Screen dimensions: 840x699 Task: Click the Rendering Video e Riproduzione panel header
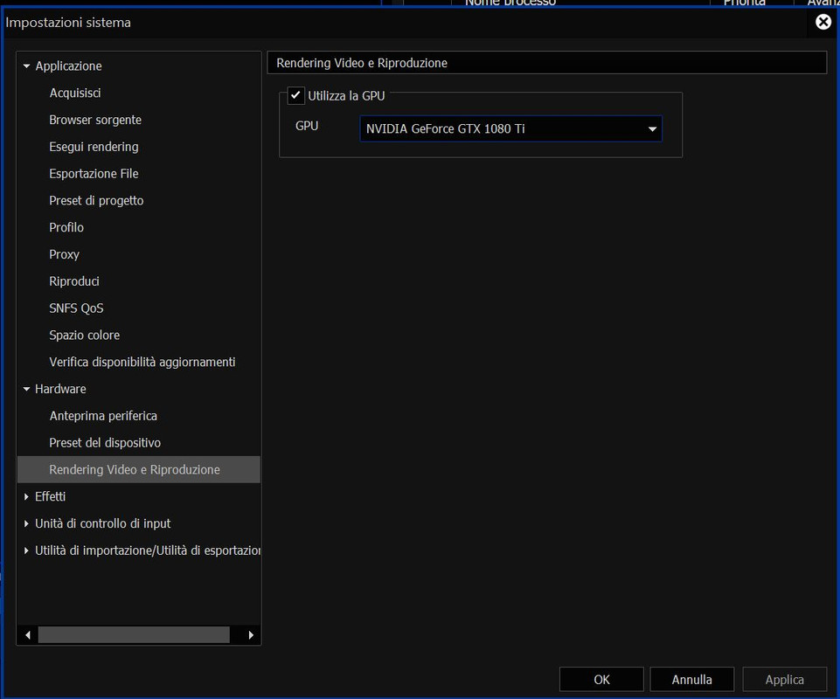coord(547,63)
